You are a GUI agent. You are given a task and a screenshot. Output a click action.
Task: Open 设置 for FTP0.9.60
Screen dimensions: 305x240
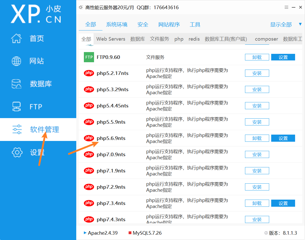(283, 57)
